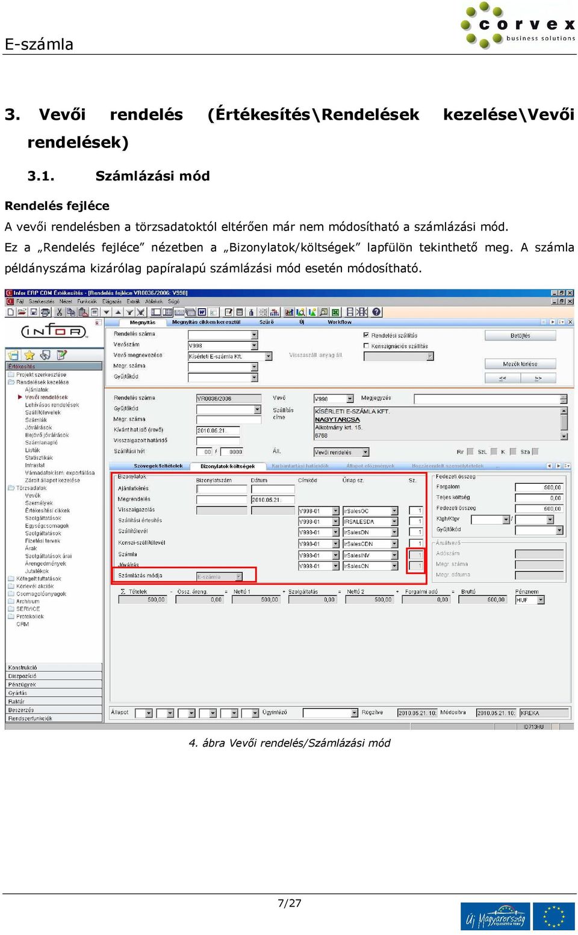578x935 pixels.
Task: Click the Cut scissors toolbar icon
Action: click(x=59, y=312)
